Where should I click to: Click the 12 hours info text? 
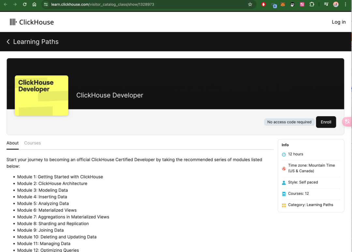[x=296, y=154]
